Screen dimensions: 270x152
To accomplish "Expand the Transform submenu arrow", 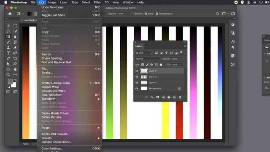I will pos(99,99).
